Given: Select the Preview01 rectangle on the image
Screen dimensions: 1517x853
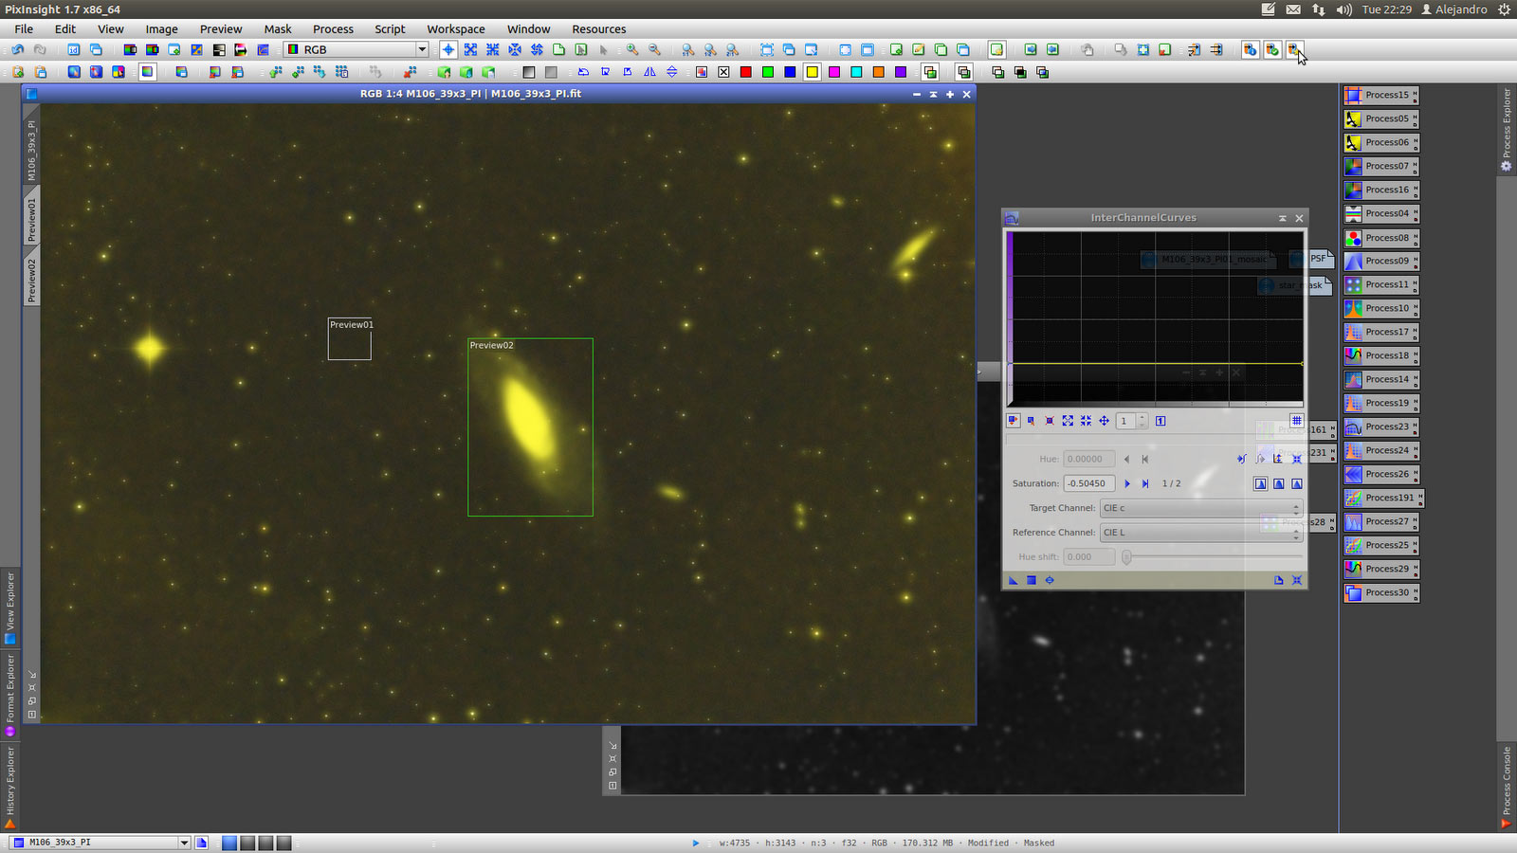Looking at the screenshot, I should pos(349,338).
